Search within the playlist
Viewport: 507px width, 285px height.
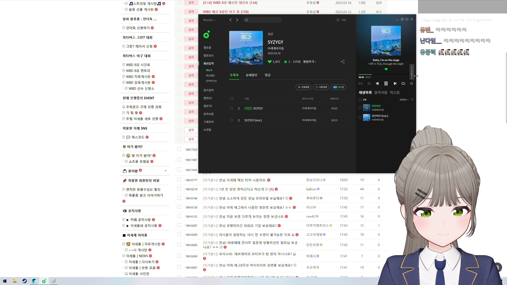(412, 99)
